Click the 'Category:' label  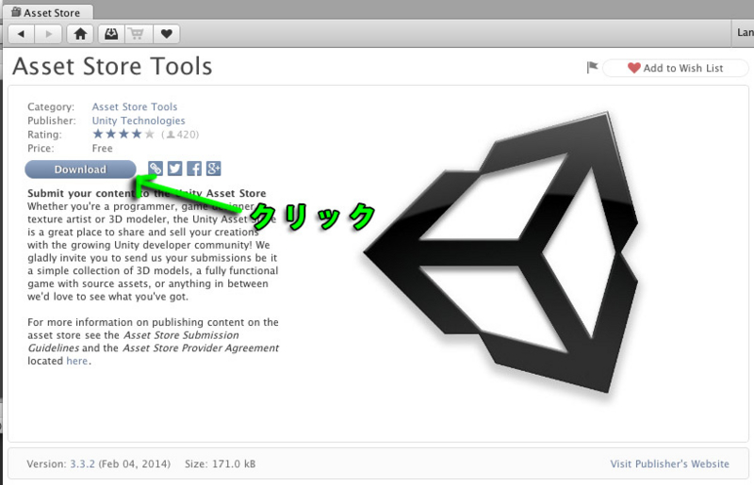coord(51,106)
